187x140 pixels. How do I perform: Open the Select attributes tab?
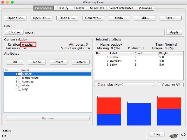pyautogui.click(x=121, y=8)
